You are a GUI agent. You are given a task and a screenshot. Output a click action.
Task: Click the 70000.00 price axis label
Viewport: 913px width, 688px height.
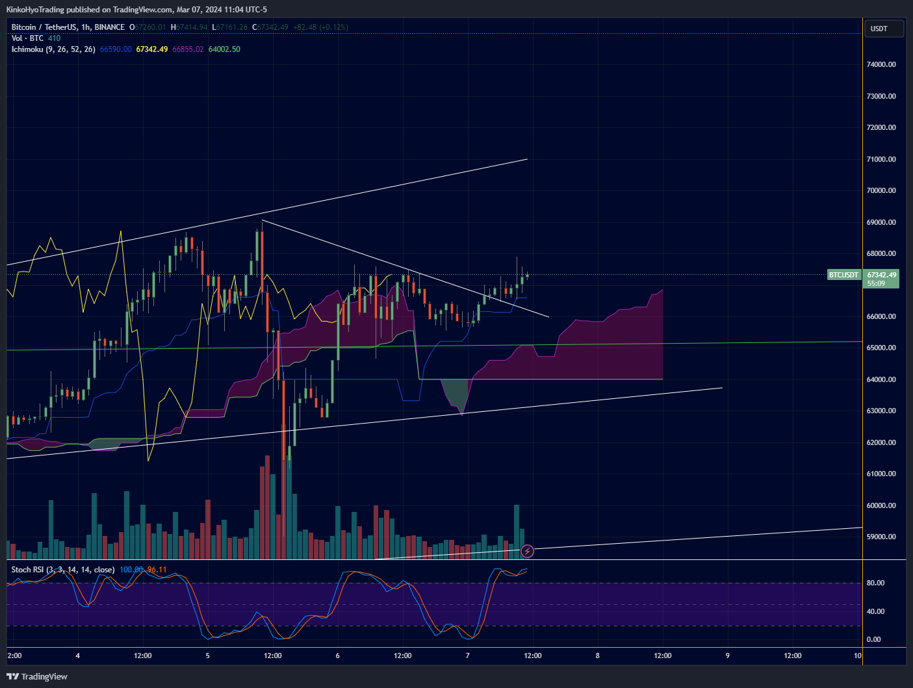881,190
